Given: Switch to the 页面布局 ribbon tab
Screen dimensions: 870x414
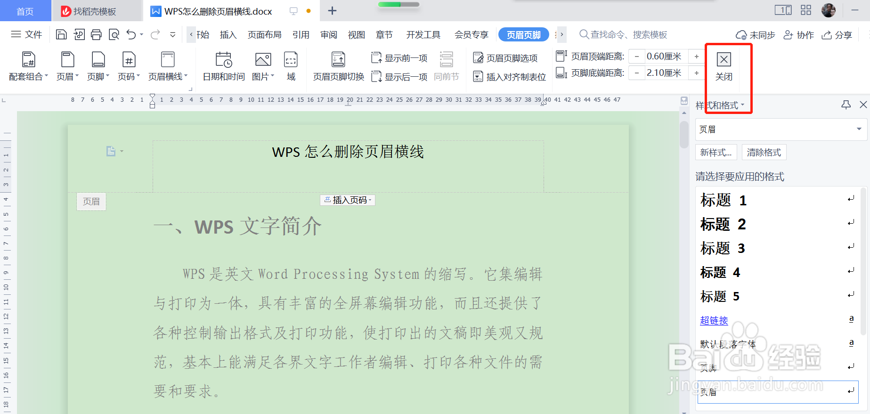Looking at the screenshot, I should point(265,35).
